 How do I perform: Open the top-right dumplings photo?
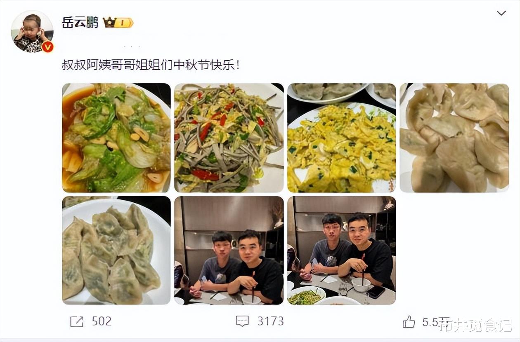click(x=454, y=138)
